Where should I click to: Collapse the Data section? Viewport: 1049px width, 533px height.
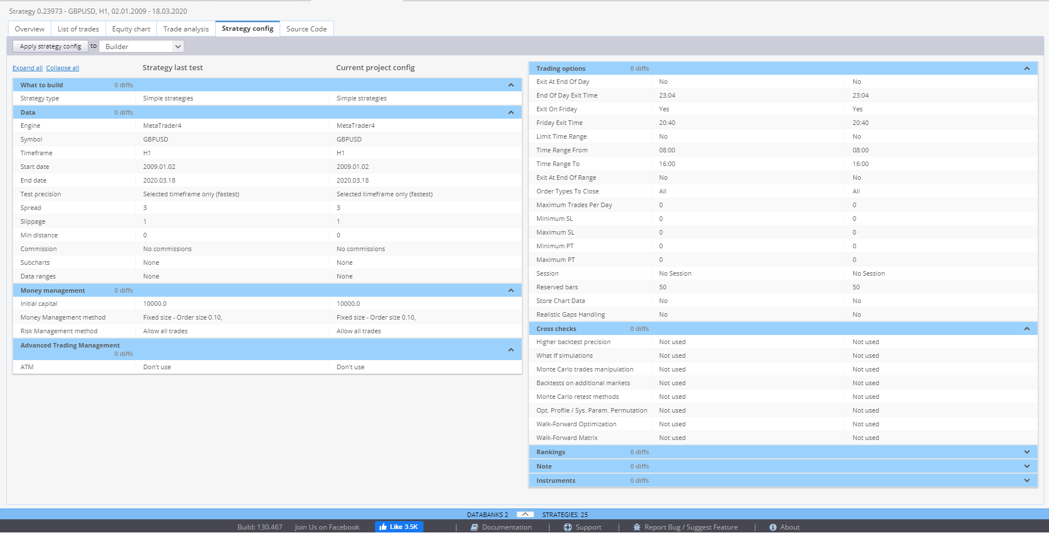pyautogui.click(x=511, y=112)
